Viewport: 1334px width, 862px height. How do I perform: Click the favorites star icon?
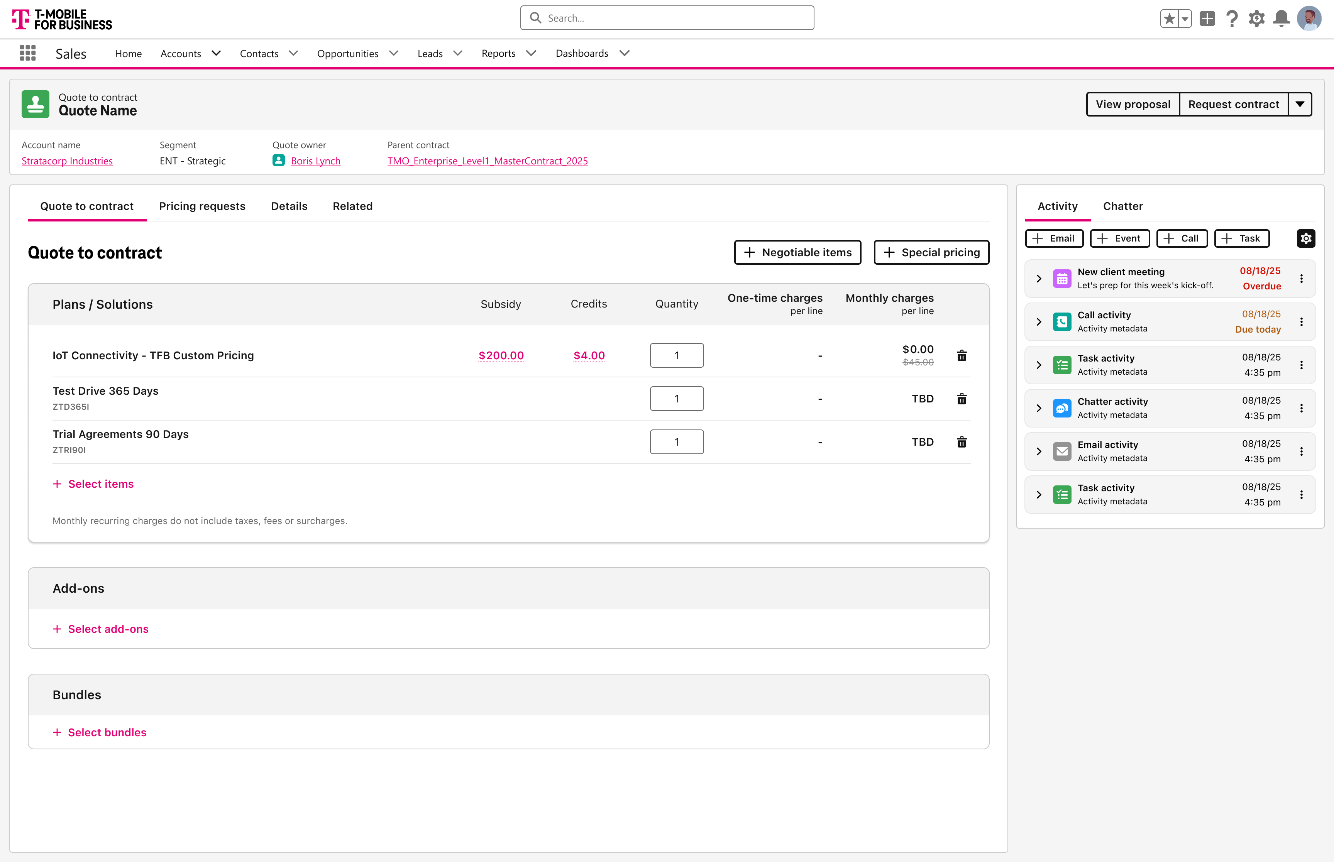pyautogui.click(x=1169, y=19)
